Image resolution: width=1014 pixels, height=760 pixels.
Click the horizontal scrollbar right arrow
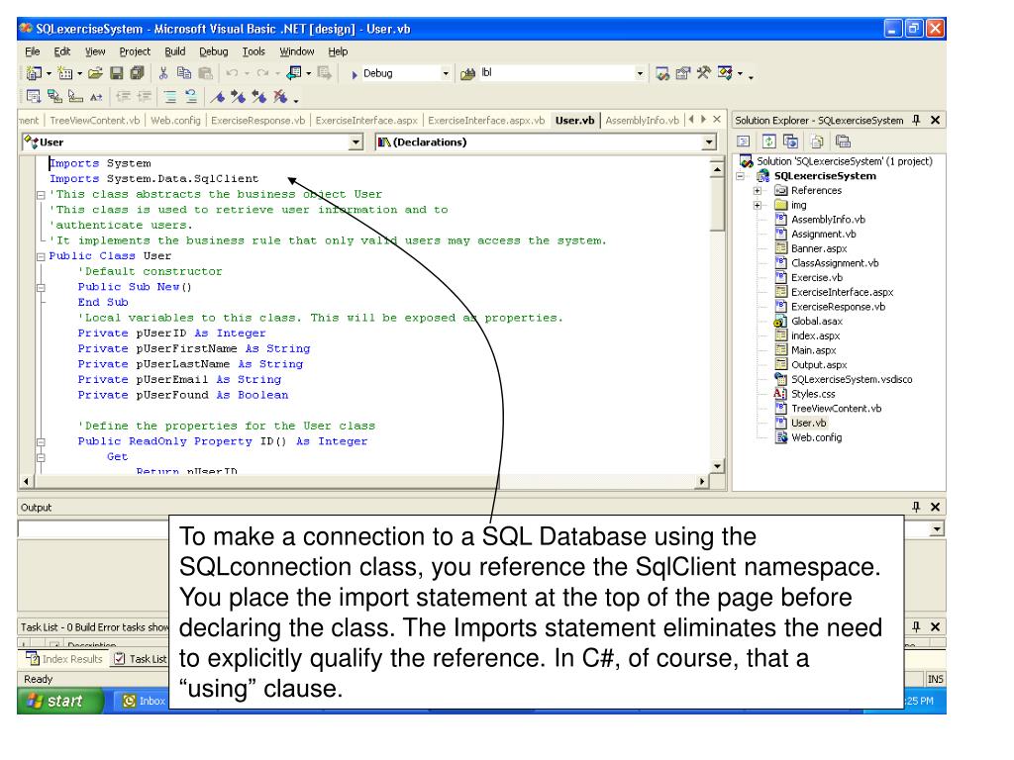(x=702, y=482)
